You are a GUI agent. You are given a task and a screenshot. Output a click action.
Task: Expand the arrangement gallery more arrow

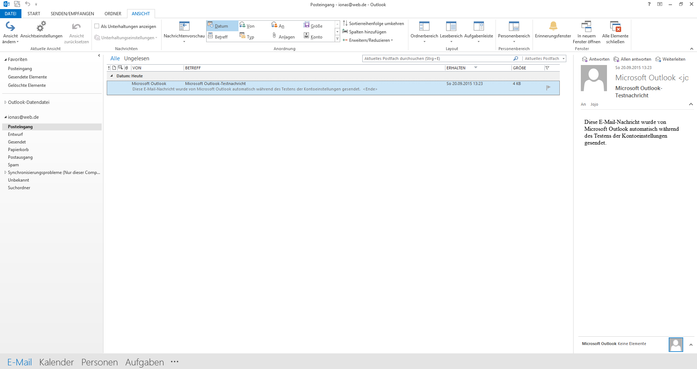pyautogui.click(x=337, y=38)
